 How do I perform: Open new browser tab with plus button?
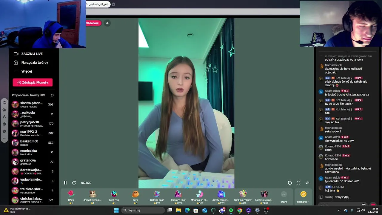[x=113, y=4]
